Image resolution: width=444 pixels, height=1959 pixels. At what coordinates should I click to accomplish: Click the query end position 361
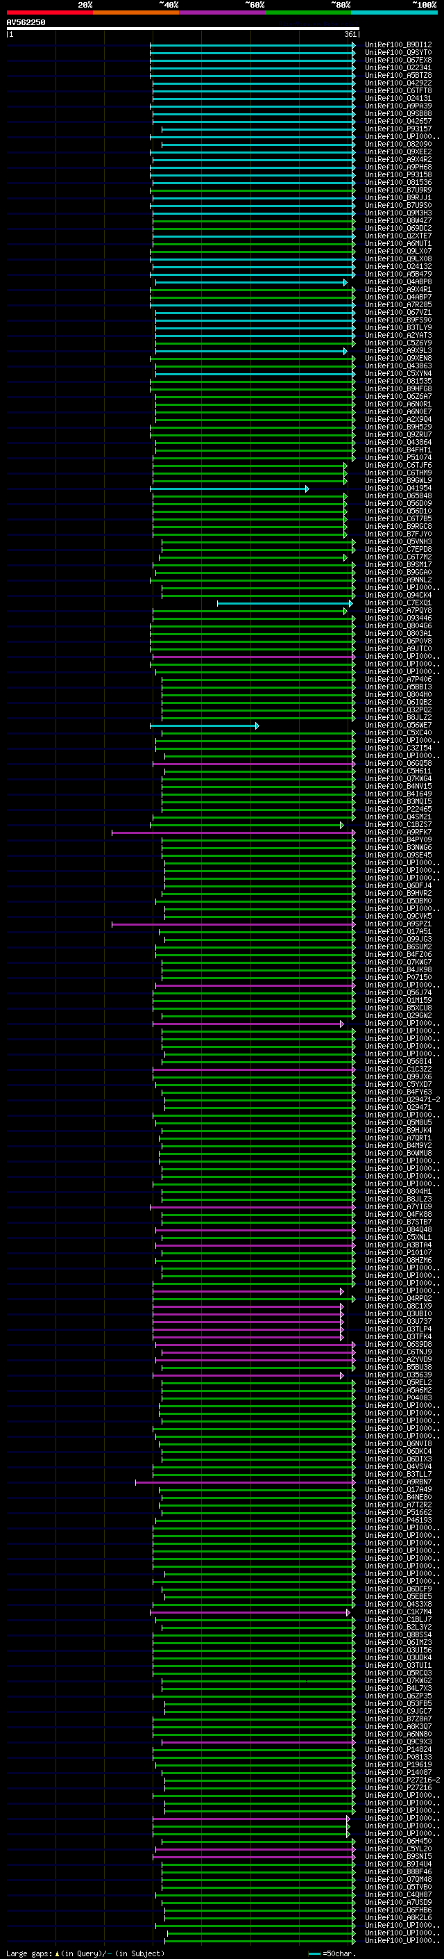pos(350,34)
